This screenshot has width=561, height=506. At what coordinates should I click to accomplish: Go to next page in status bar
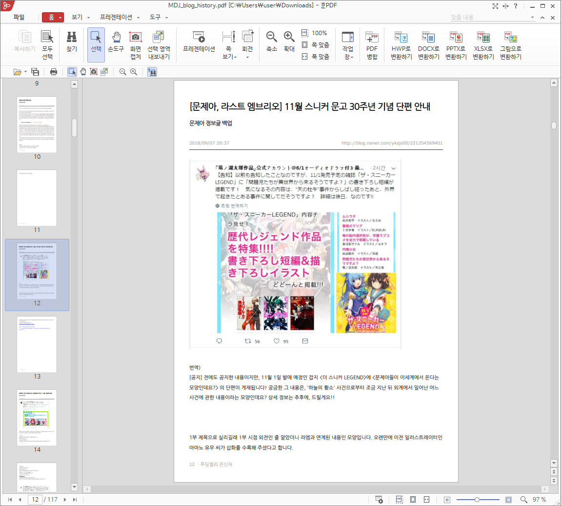click(x=65, y=500)
